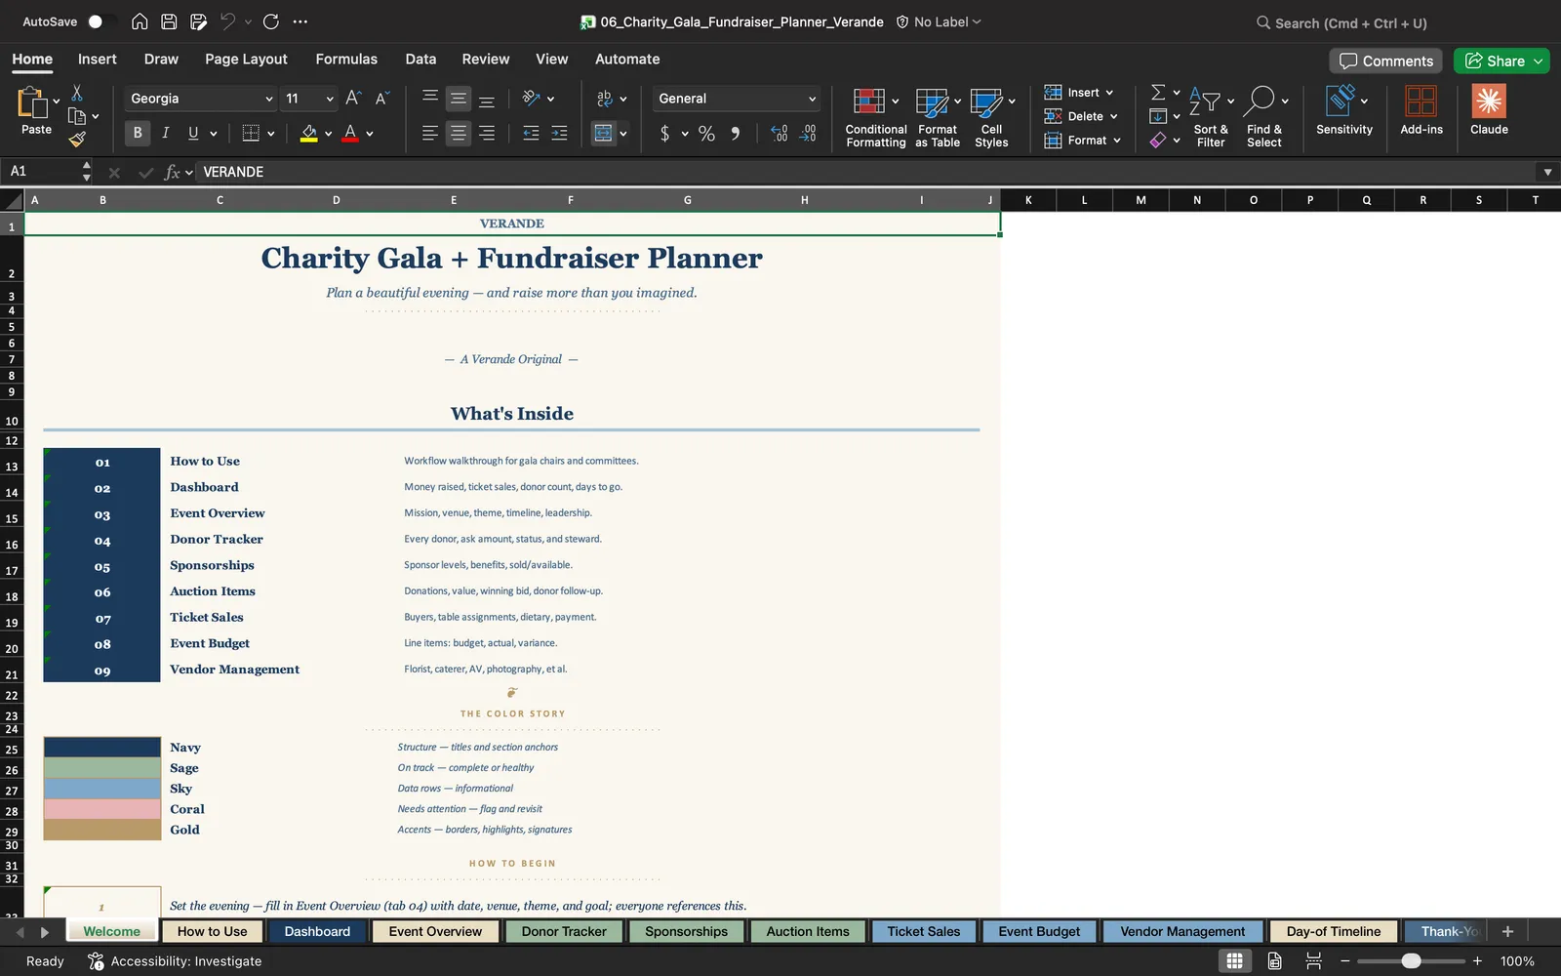Click Format as Table button
This screenshot has height=976, width=1561.
tap(938, 117)
